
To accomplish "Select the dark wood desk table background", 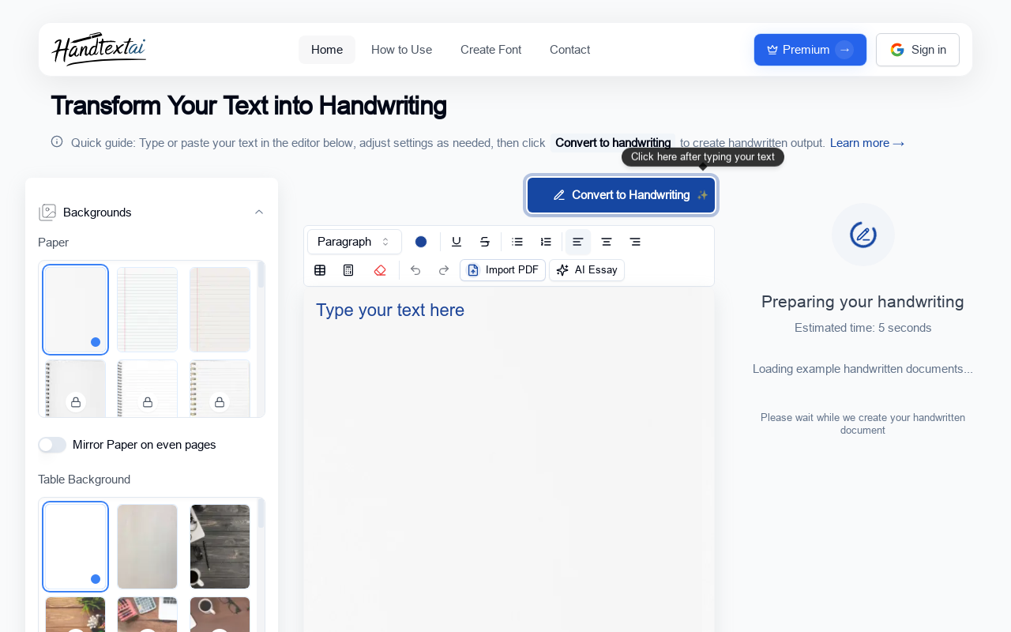I will point(220,547).
